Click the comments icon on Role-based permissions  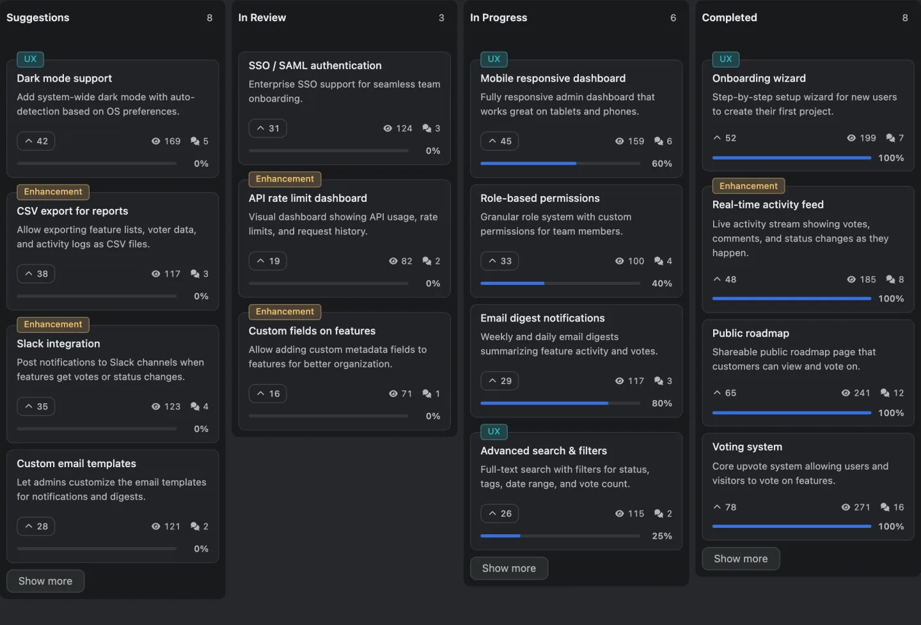click(x=659, y=261)
